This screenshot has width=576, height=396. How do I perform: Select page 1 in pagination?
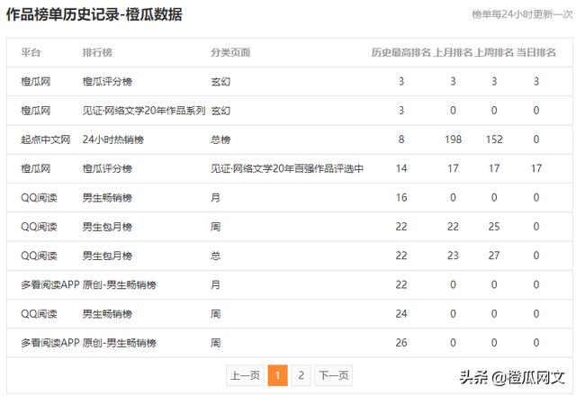point(278,375)
